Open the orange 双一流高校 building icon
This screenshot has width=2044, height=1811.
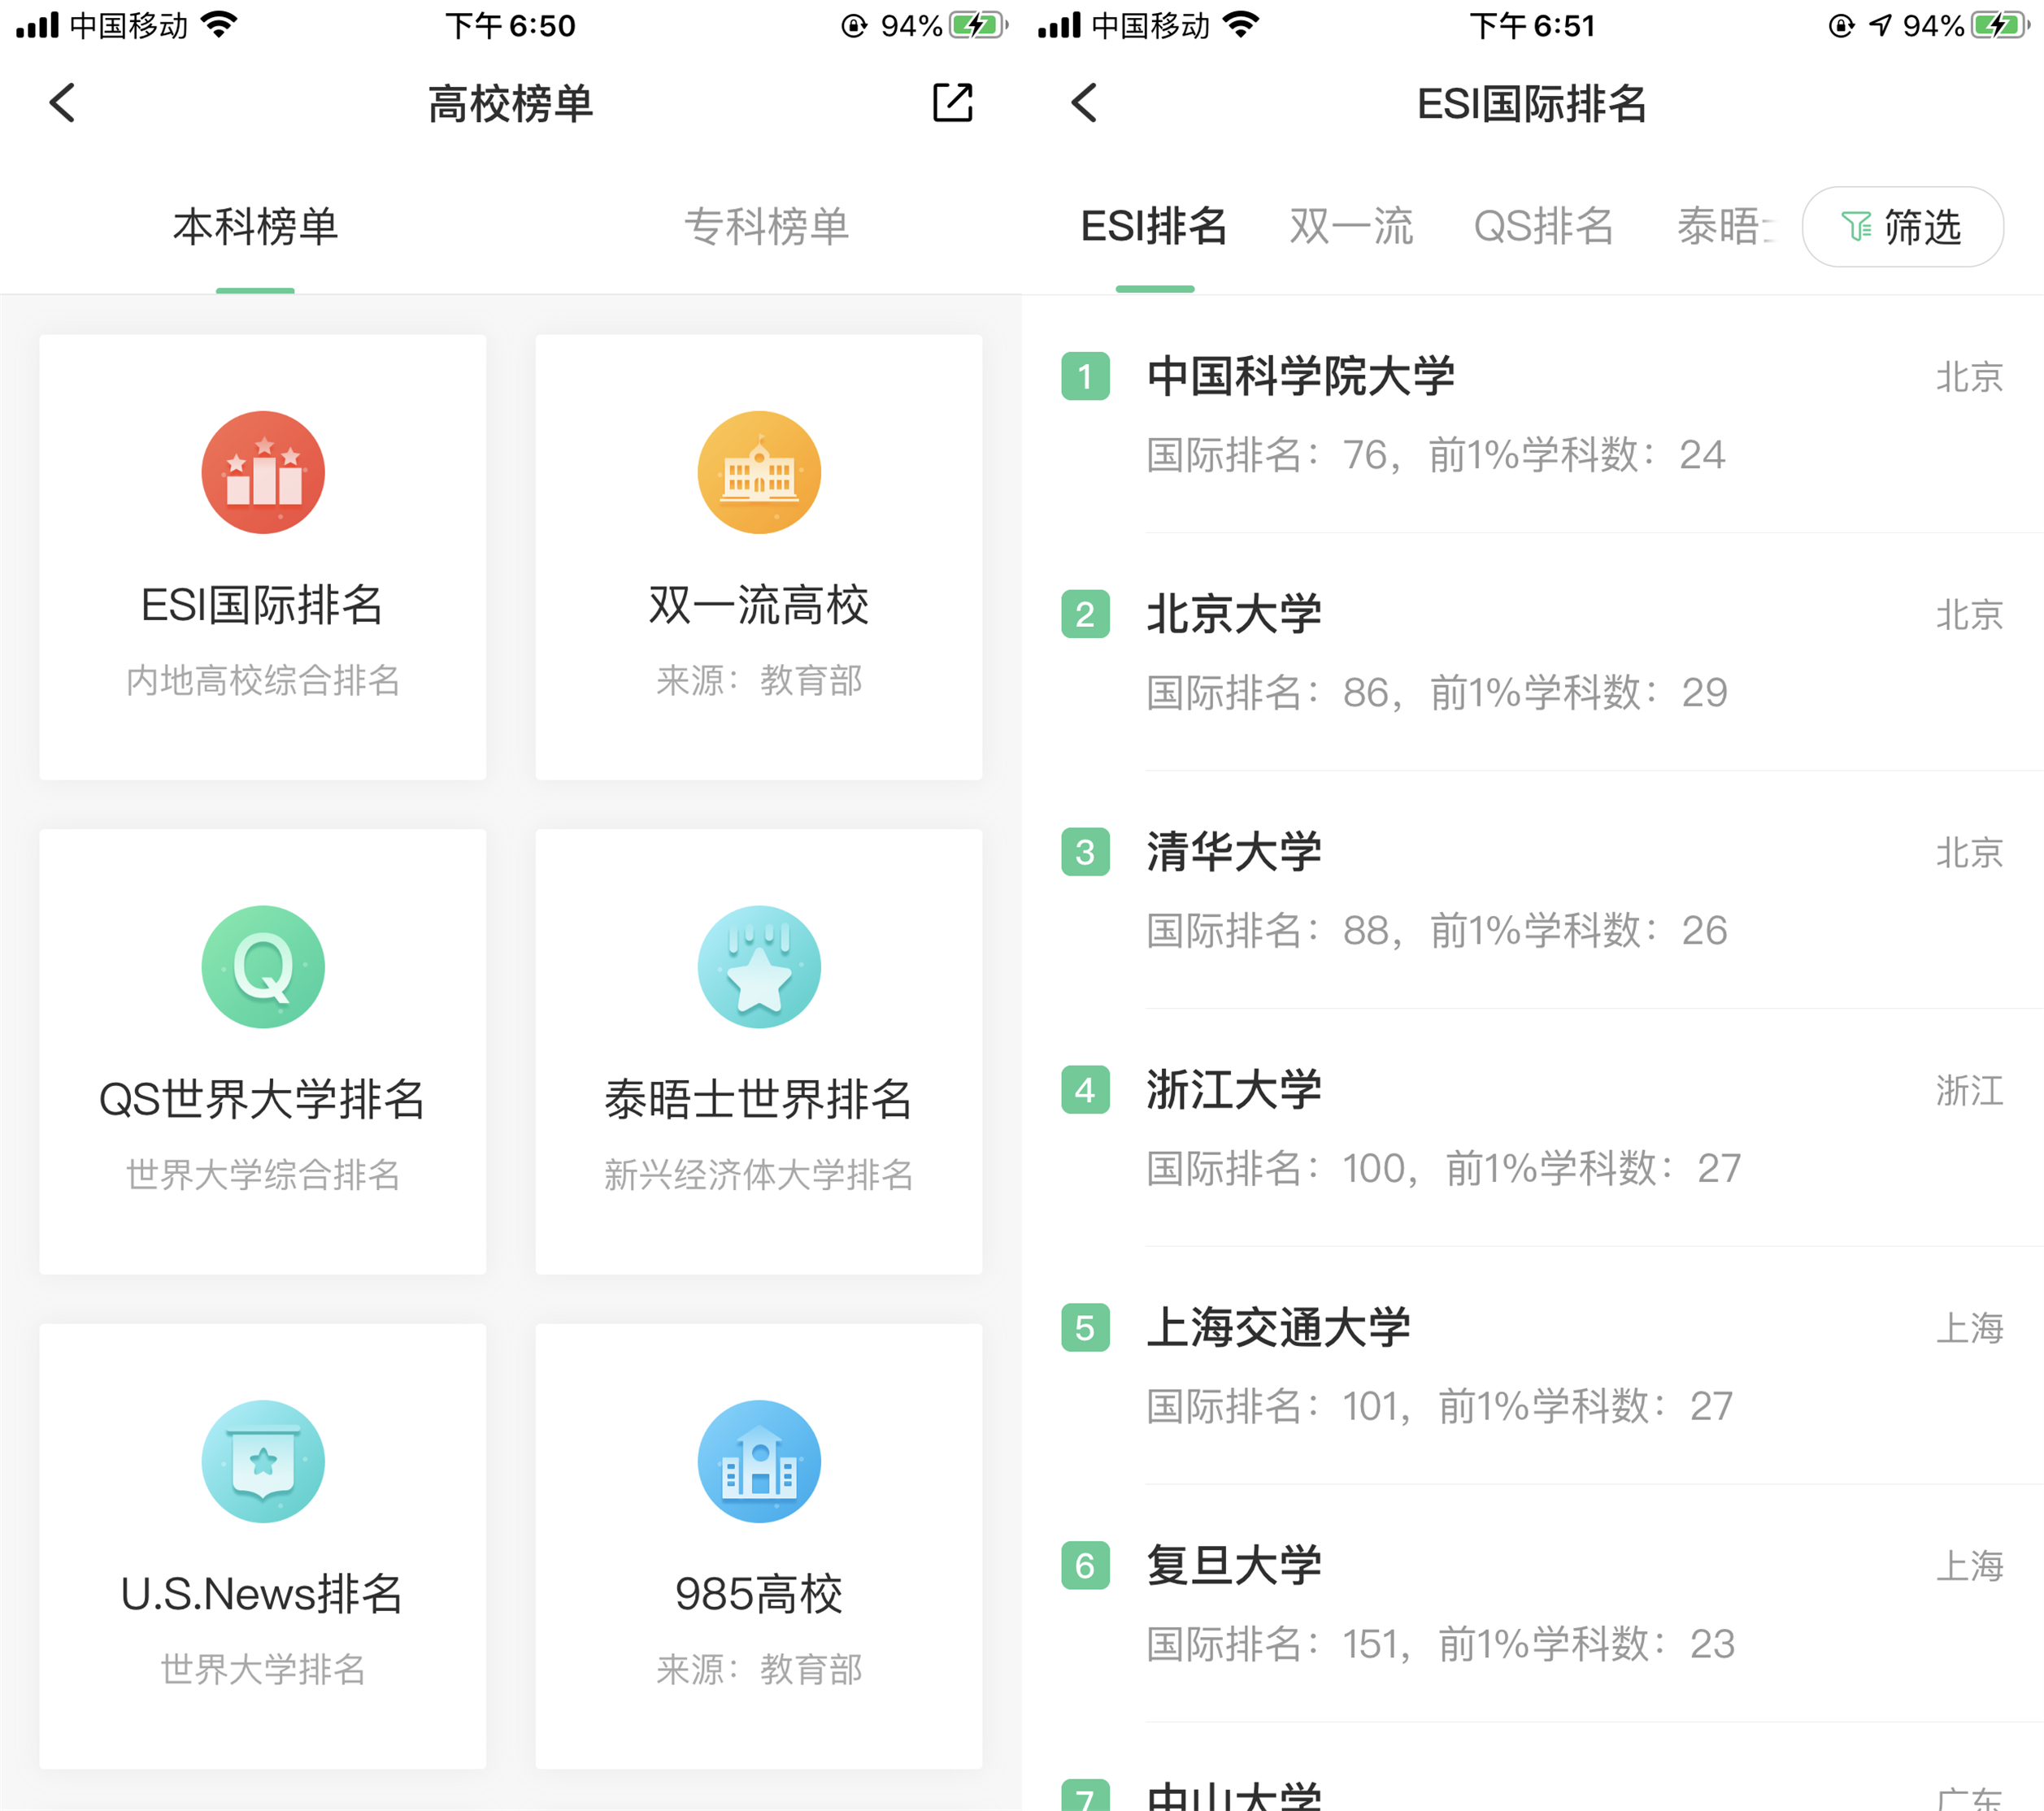pos(759,472)
